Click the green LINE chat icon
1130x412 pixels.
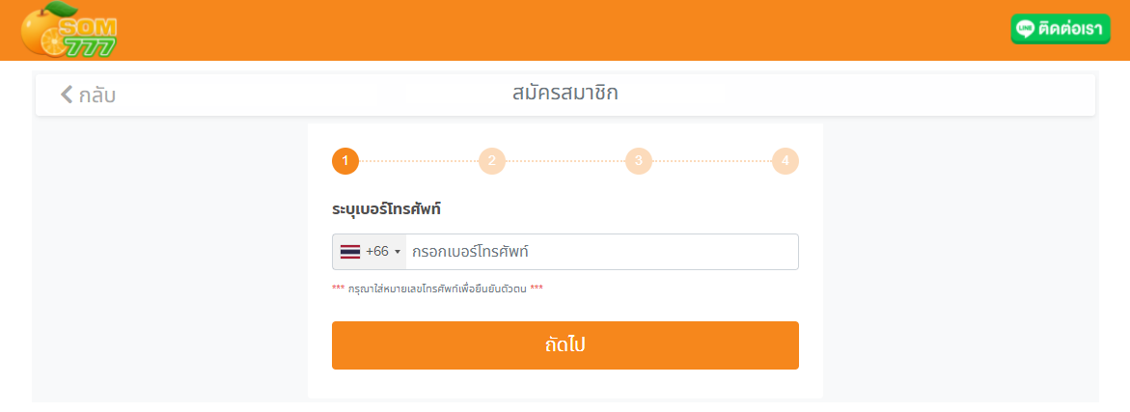pos(1026,29)
